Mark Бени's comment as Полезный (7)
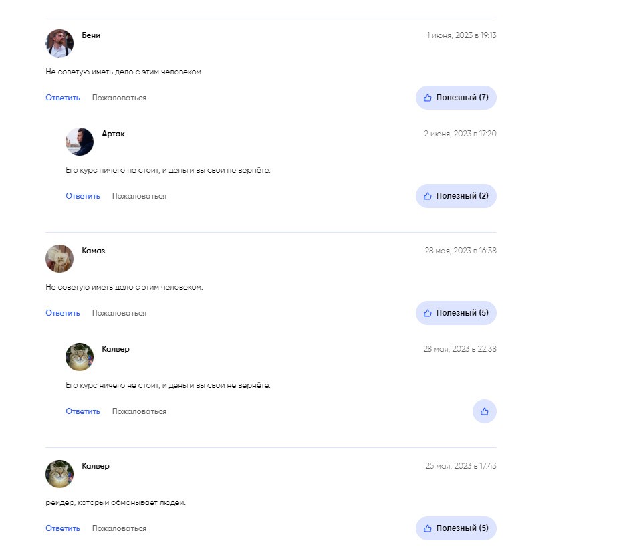The width and height of the screenshot is (621, 551). click(x=456, y=98)
